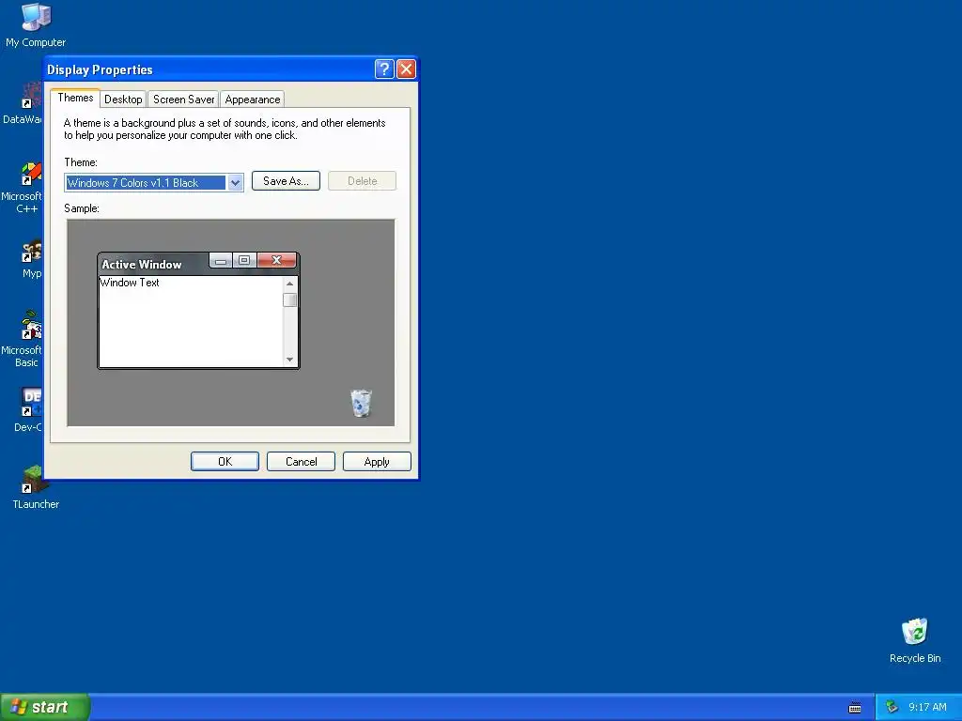Click the Window Text sample label
The width and height of the screenshot is (962, 721).
pos(130,283)
